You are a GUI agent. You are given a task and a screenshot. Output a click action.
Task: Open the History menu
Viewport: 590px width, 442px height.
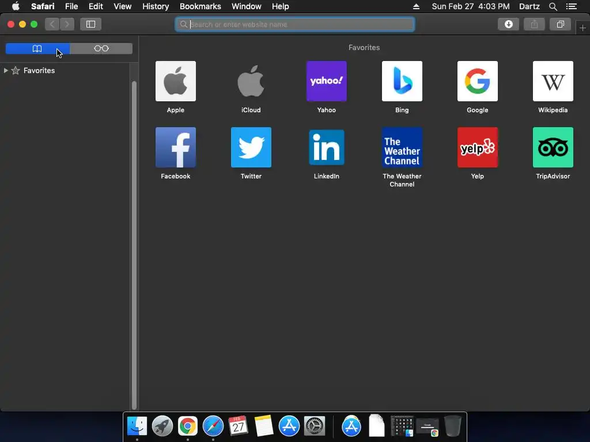click(x=156, y=6)
